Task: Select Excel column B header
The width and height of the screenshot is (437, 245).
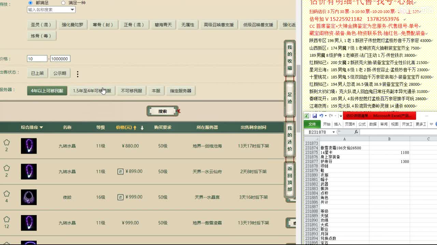Action: pos(389,139)
